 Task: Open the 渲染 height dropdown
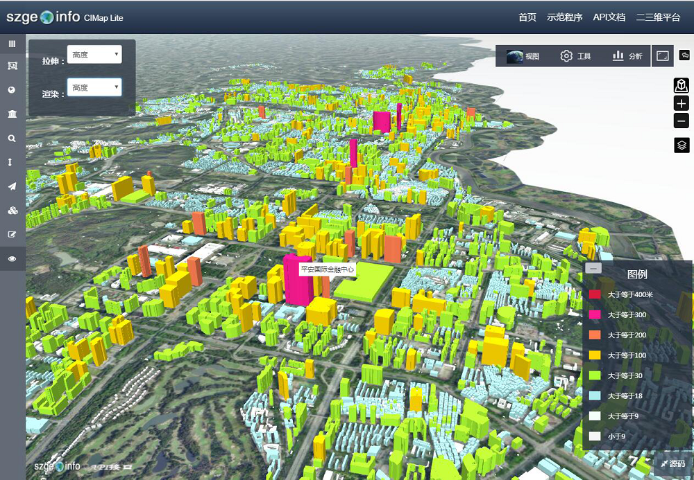tap(94, 87)
